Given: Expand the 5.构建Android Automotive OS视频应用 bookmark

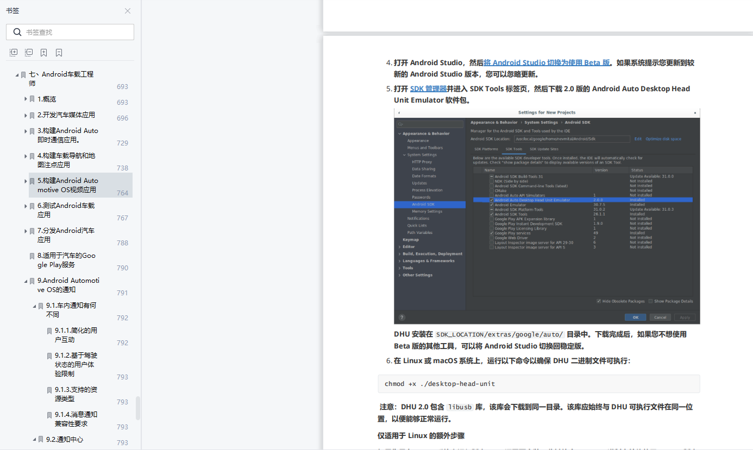Looking at the screenshot, I should (x=26, y=181).
